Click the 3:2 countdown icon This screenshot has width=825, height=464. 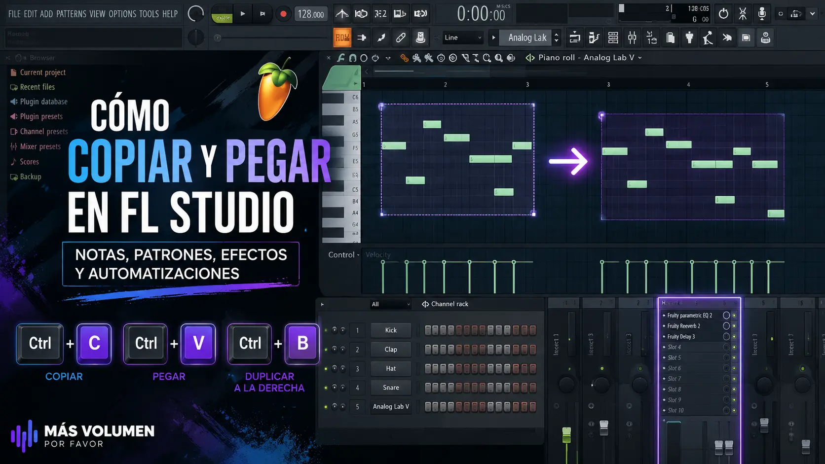pyautogui.click(x=380, y=14)
